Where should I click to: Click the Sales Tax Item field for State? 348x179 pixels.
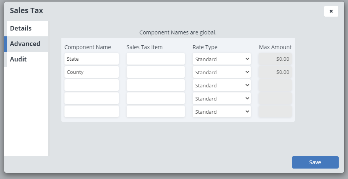coord(156,59)
